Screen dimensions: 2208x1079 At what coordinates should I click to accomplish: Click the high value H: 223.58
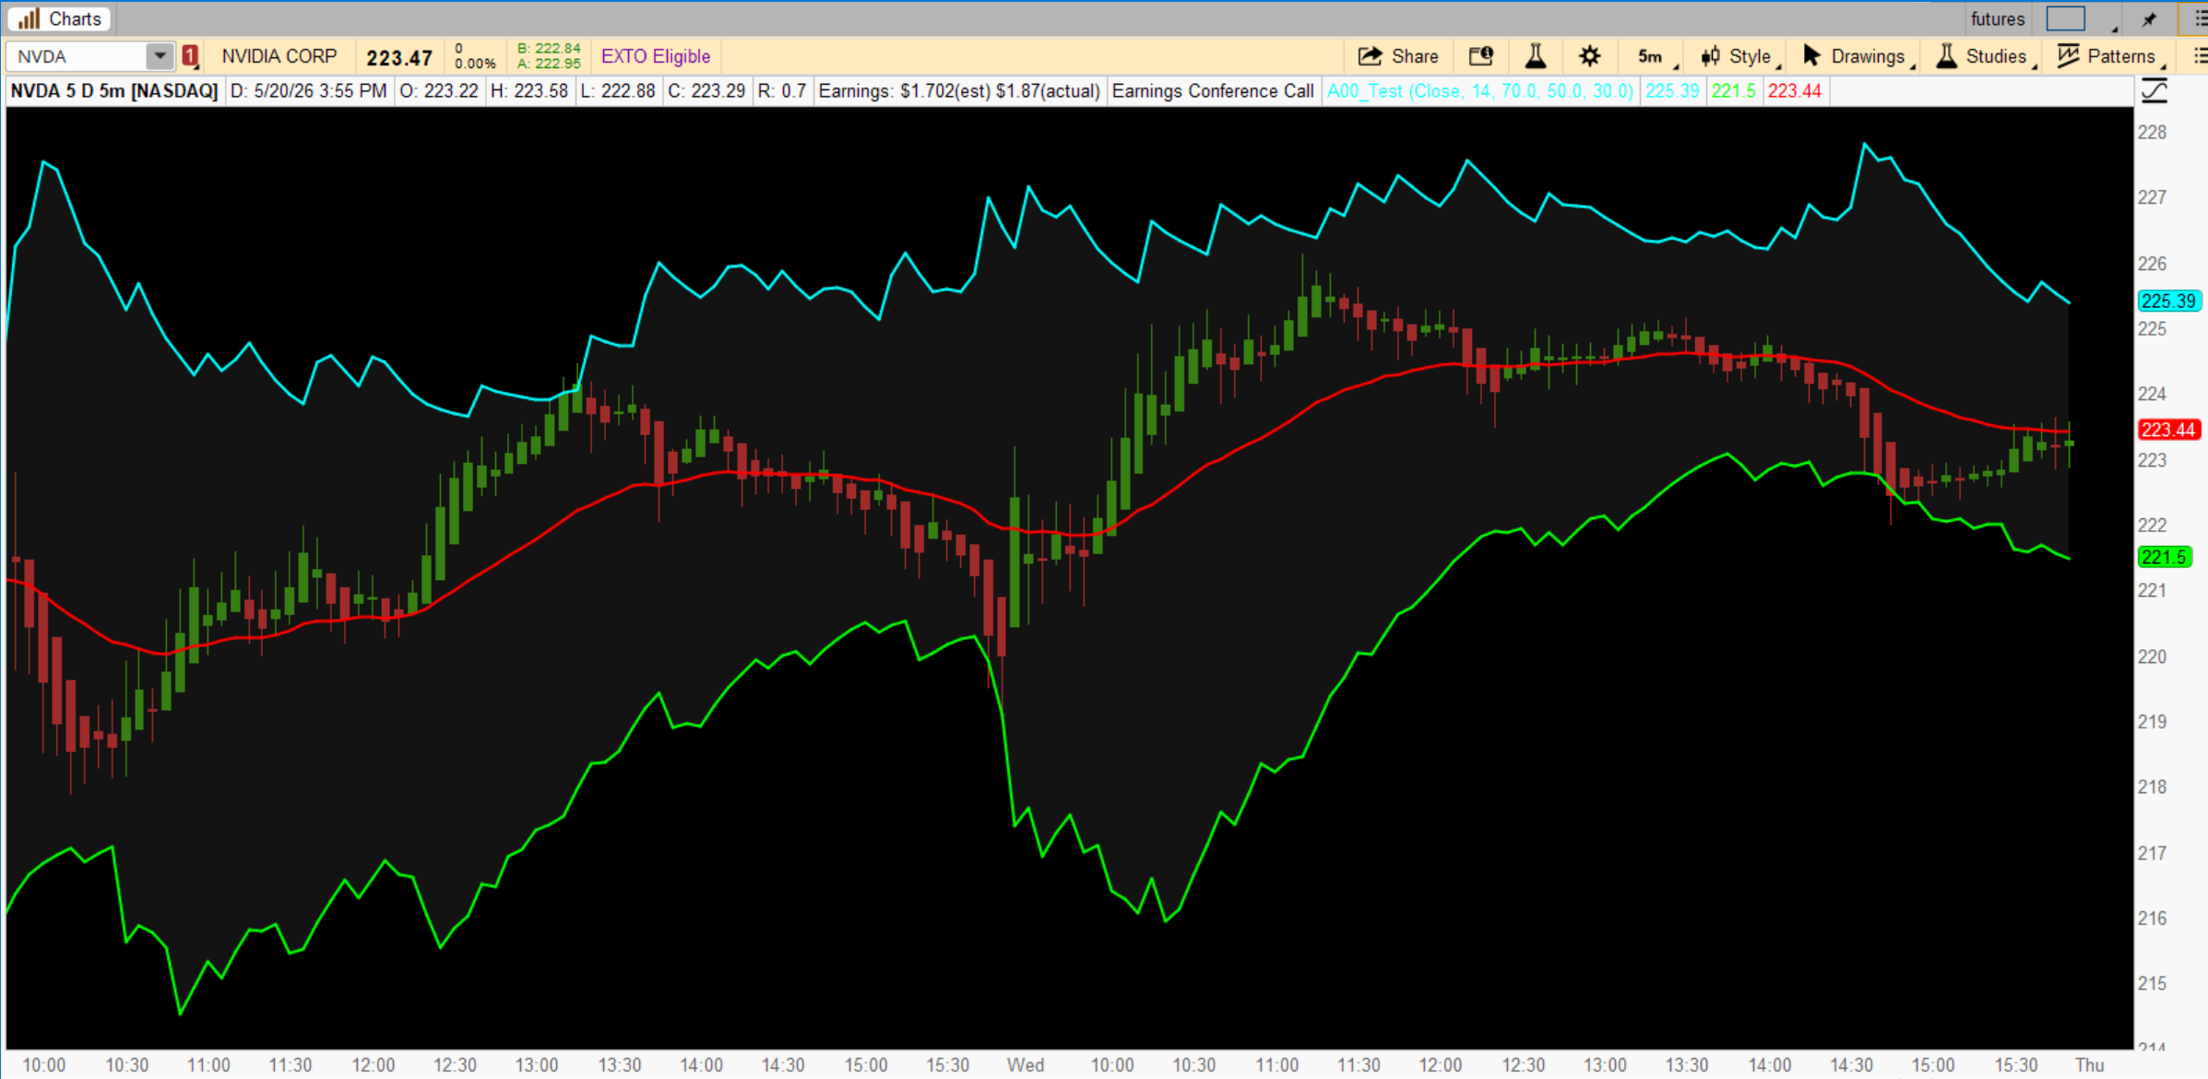[x=529, y=90]
